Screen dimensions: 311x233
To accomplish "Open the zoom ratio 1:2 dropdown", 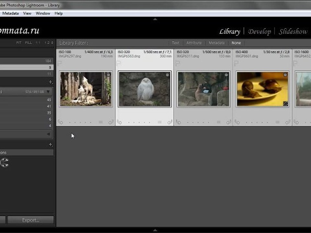I will coord(49,43).
